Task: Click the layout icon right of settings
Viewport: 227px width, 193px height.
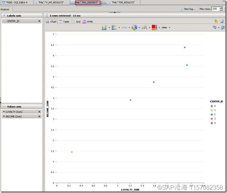Action: pos(223,27)
